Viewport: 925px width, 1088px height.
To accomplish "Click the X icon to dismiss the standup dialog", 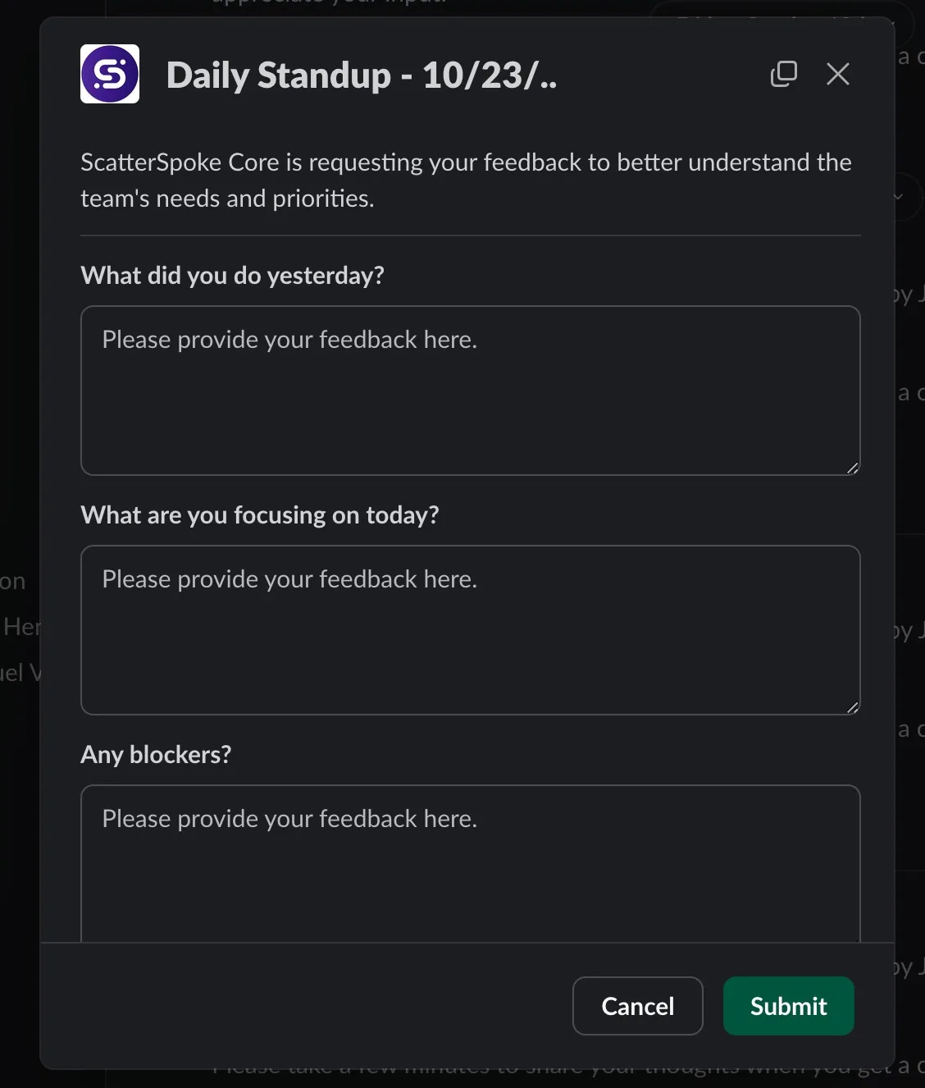I will tap(837, 74).
